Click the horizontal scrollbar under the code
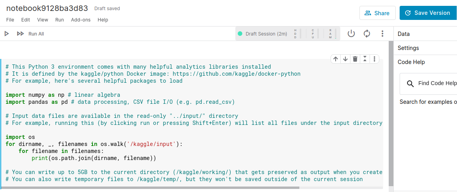457x192 pixels. pyautogui.click(x=156, y=188)
